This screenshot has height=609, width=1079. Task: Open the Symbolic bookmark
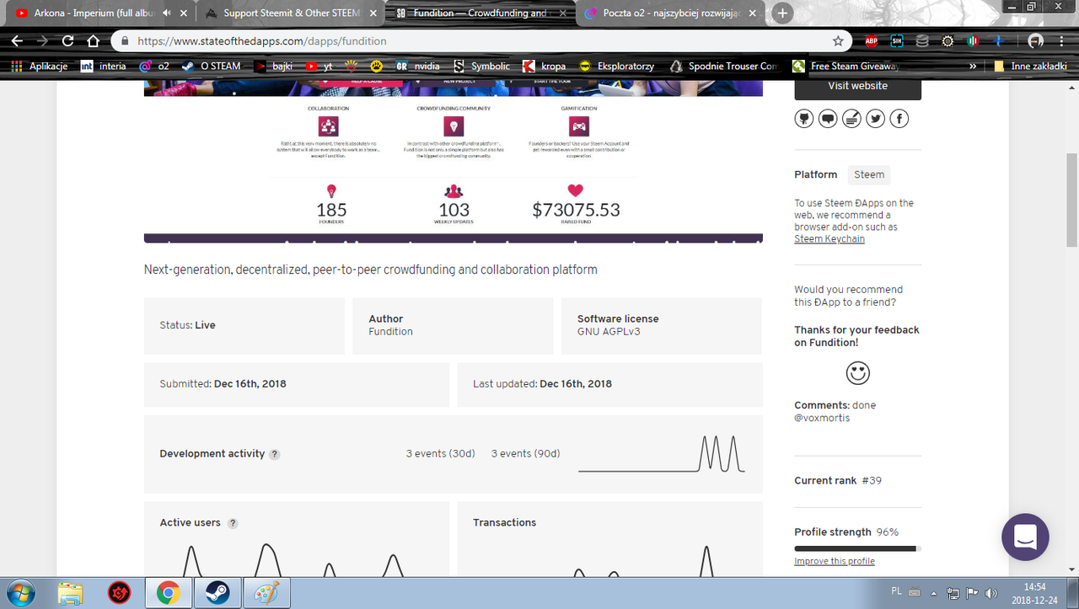[481, 66]
